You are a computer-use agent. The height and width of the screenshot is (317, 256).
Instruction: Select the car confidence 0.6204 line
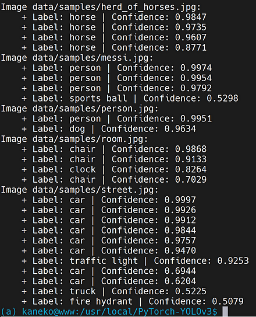click(109, 281)
